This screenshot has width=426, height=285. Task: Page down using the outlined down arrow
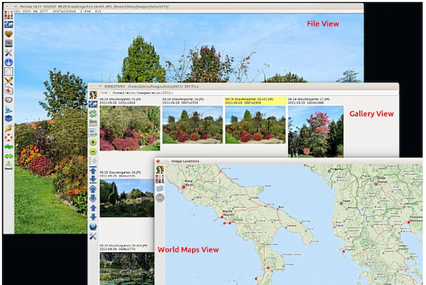coord(93,199)
